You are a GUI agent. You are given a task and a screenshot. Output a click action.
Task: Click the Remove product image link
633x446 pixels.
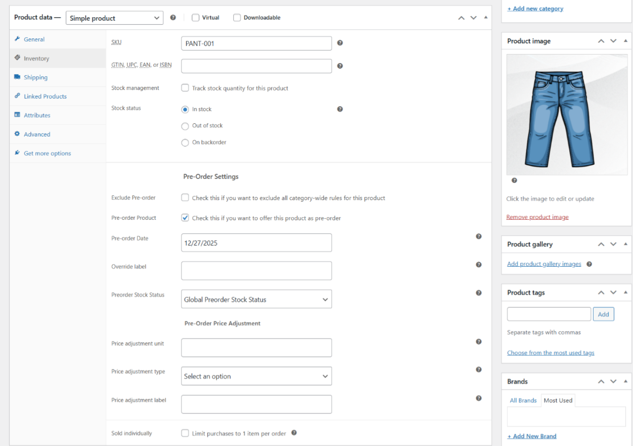coord(537,217)
